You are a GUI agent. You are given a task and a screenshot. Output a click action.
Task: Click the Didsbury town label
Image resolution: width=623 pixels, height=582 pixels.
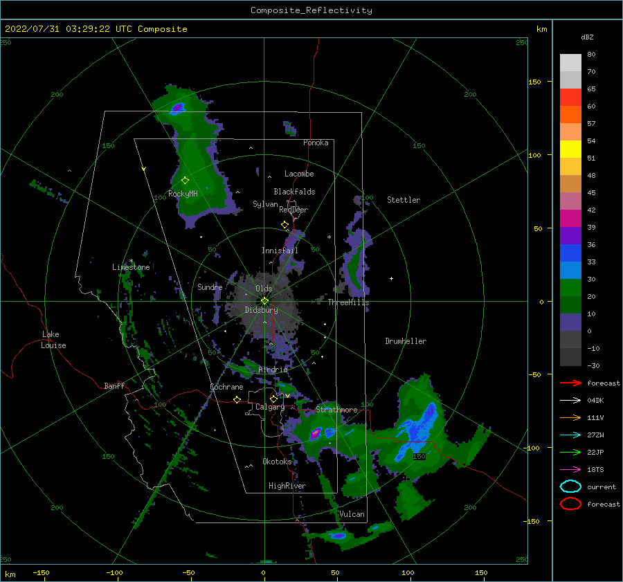tap(261, 310)
